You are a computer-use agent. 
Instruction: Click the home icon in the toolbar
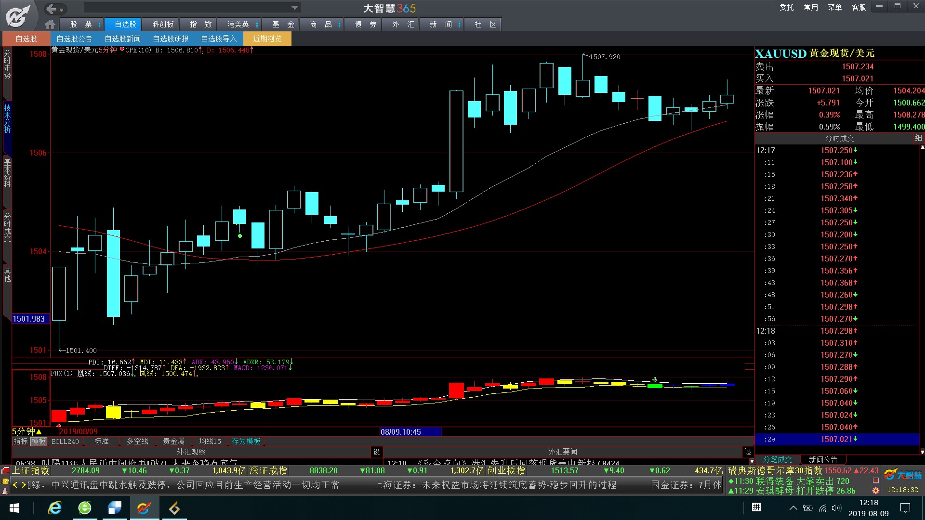(x=50, y=25)
